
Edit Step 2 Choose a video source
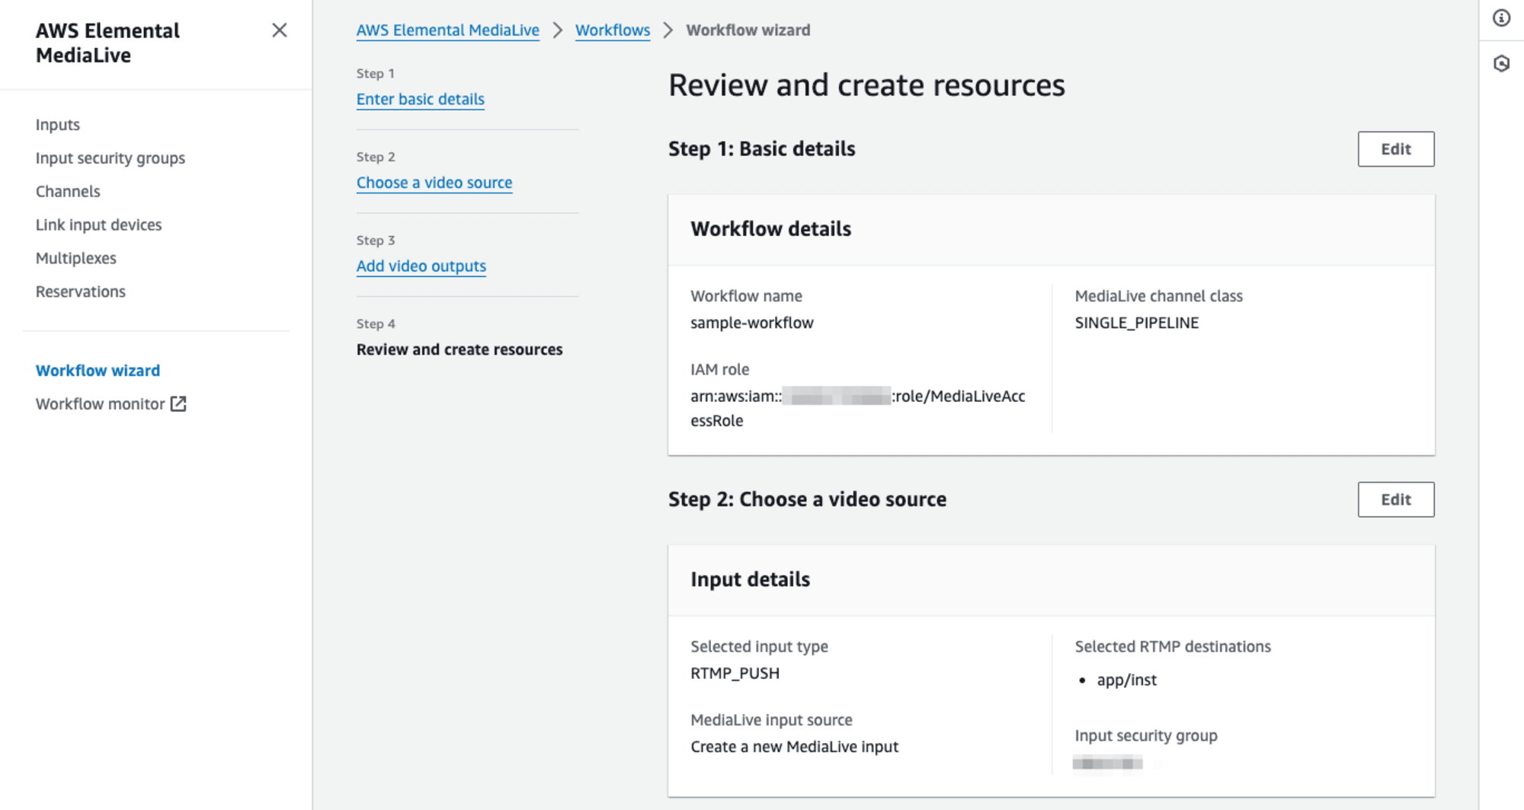point(1396,499)
